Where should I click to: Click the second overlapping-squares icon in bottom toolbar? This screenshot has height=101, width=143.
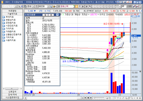(x=110, y=98)
